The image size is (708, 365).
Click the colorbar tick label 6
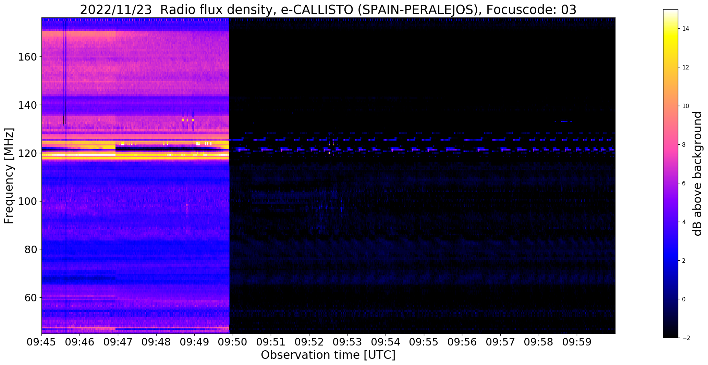(x=684, y=183)
